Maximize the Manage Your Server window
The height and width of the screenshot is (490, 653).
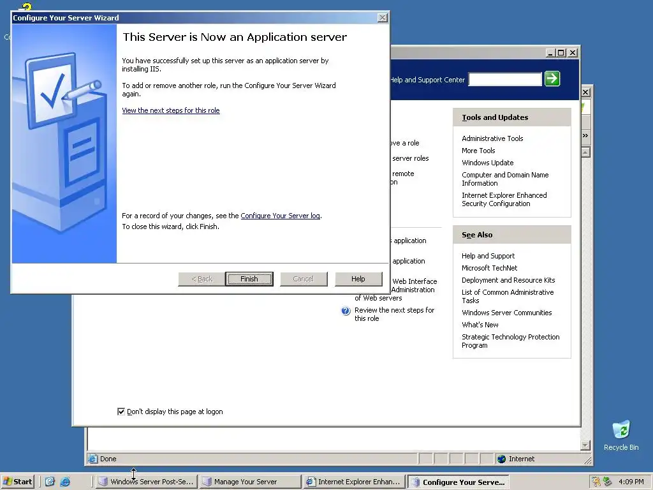(561, 53)
